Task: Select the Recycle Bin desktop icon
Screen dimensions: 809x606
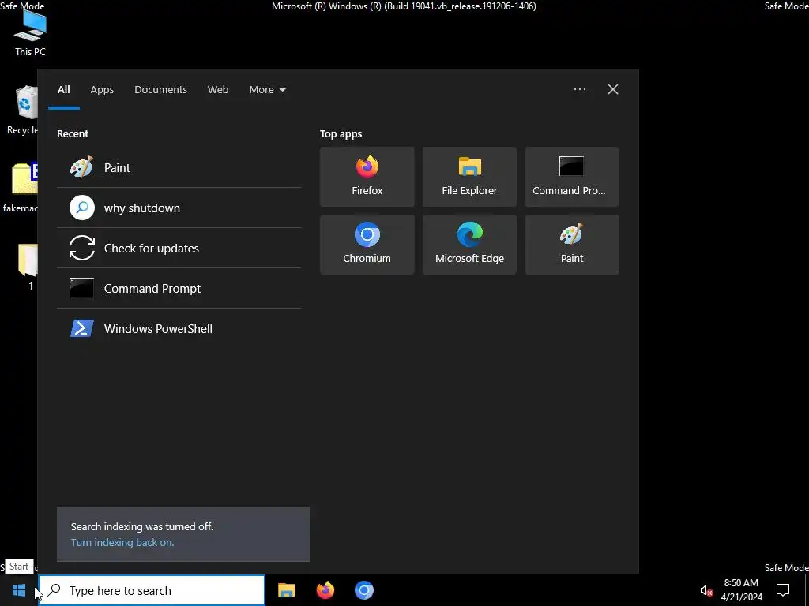Action: coord(23,110)
